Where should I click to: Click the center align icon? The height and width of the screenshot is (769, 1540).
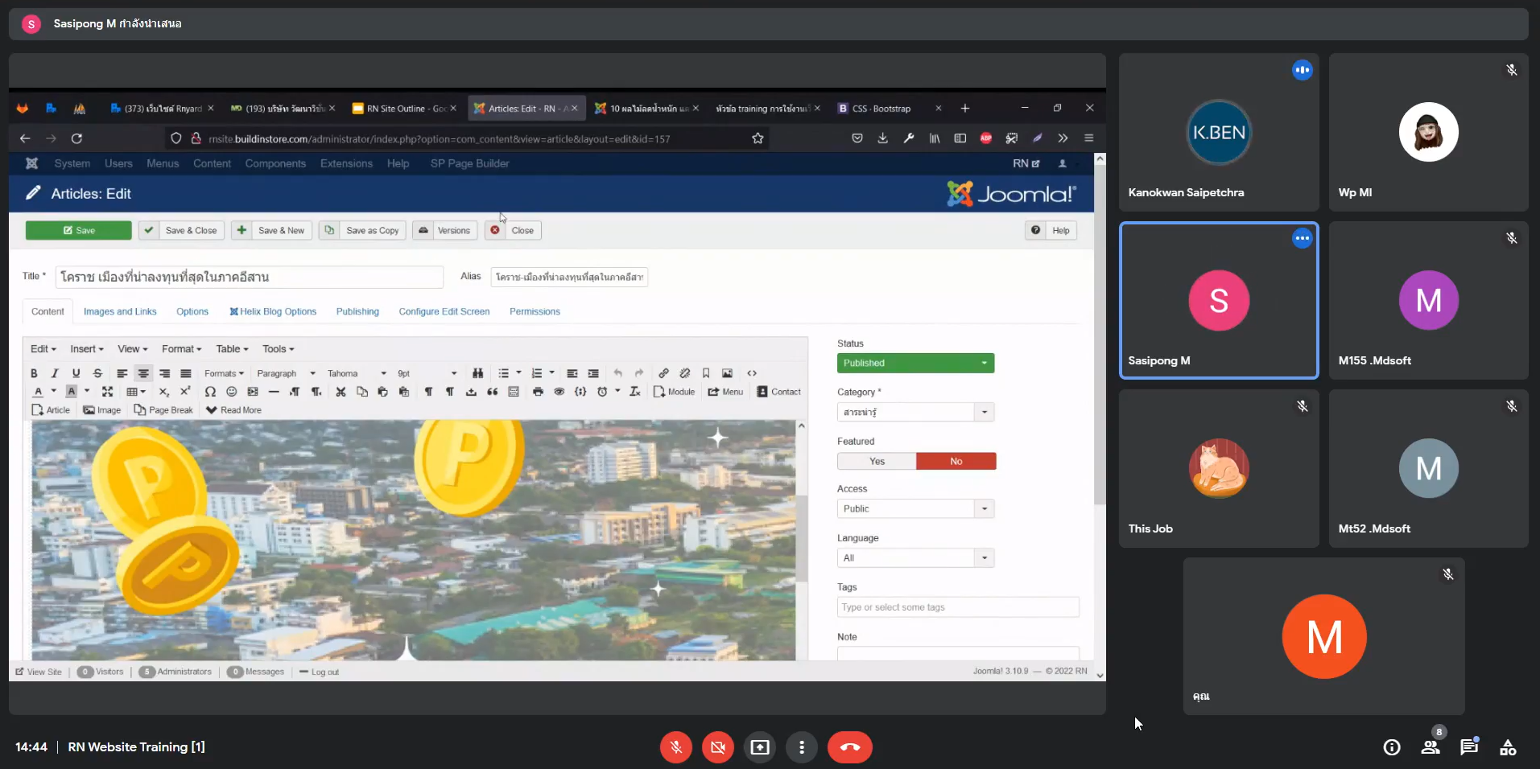(x=143, y=373)
